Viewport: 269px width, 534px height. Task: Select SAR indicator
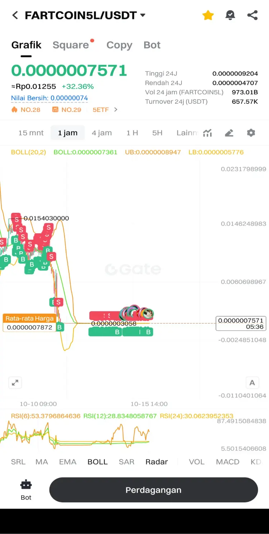pyautogui.click(x=127, y=462)
